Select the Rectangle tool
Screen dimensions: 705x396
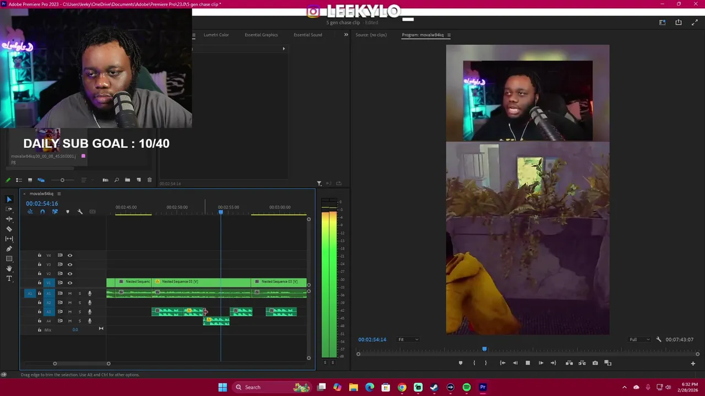pyautogui.click(x=9, y=258)
